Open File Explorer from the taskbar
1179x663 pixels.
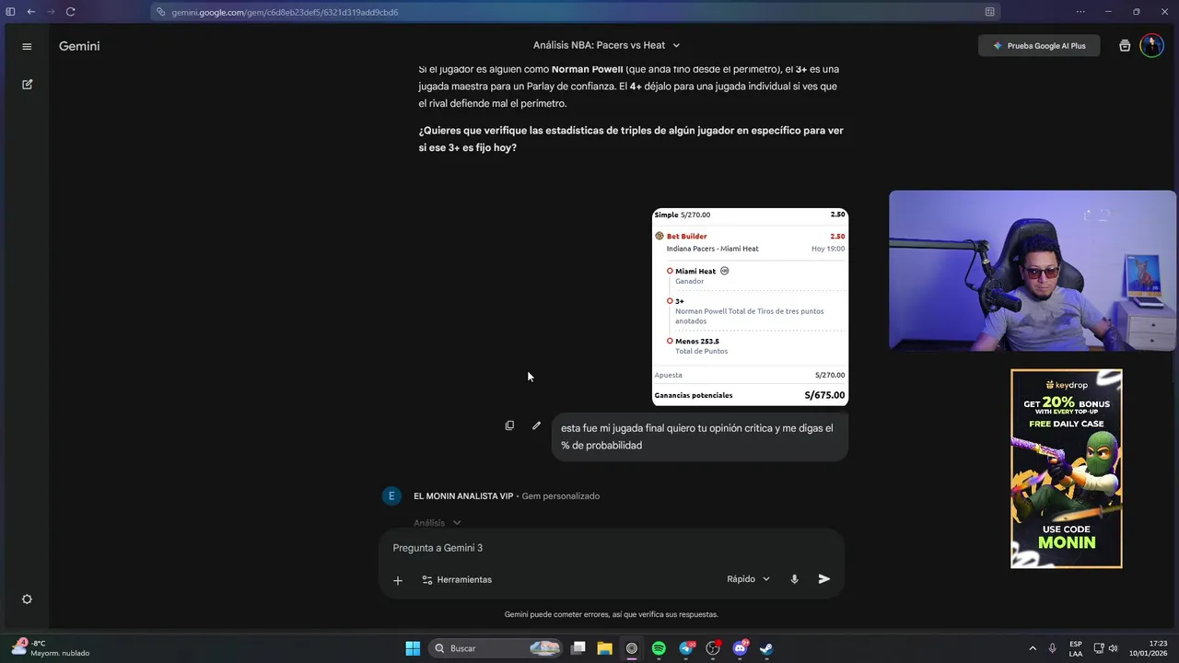click(605, 648)
